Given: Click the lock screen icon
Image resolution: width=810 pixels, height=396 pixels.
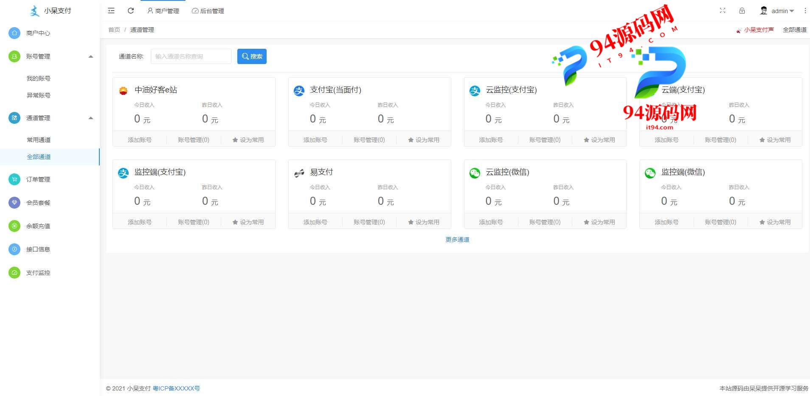Looking at the screenshot, I should (x=742, y=11).
